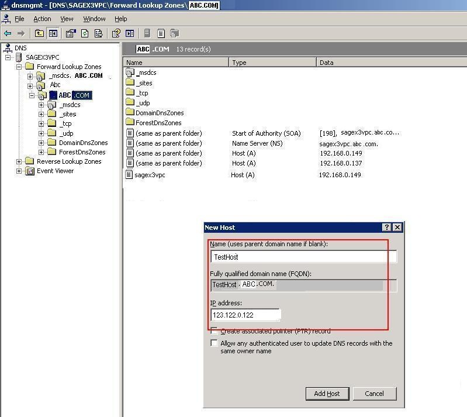
Task: Expand the _sites subfolder in tree
Action: click(41, 114)
